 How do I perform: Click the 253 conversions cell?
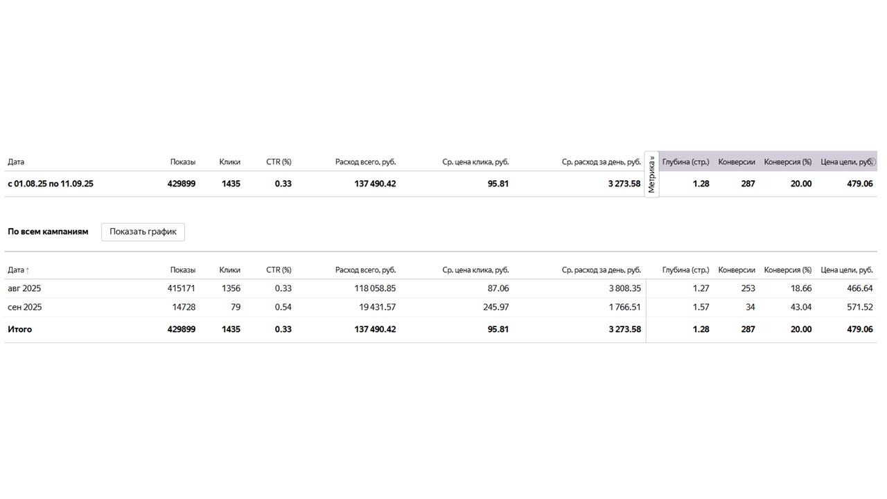point(748,288)
